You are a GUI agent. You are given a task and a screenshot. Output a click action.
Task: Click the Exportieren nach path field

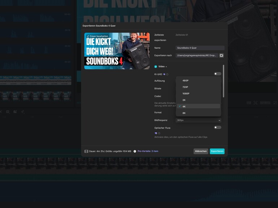click(x=197, y=55)
